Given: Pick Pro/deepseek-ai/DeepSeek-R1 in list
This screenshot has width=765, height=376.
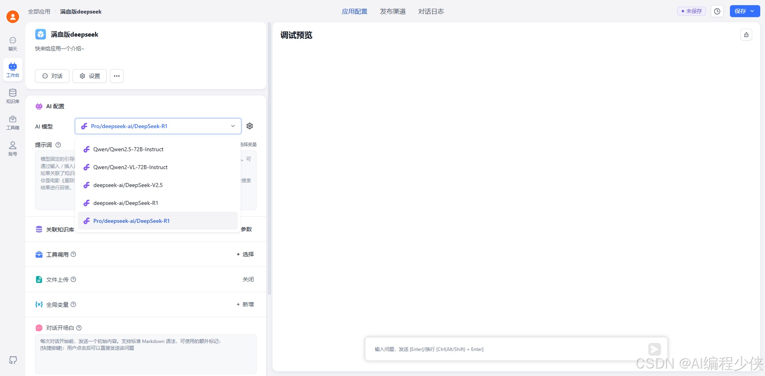Looking at the screenshot, I should coord(158,221).
